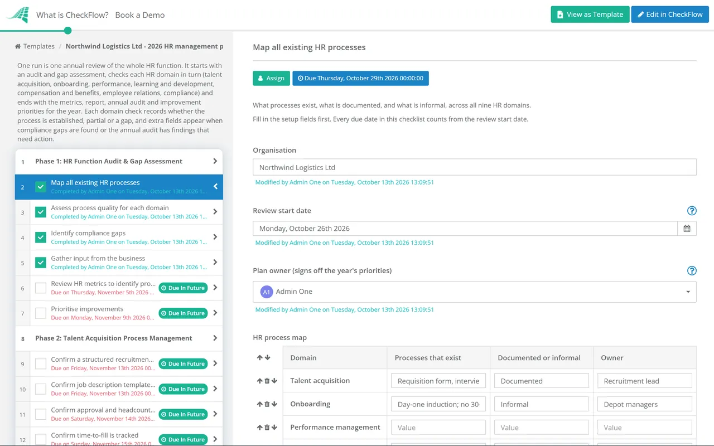
Task: Click the down arrow in the table header
Action: 267,358
